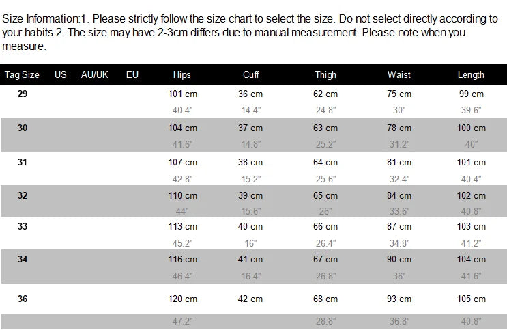Click the Waist column header
This screenshot has width=507, height=330.
tap(399, 75)
